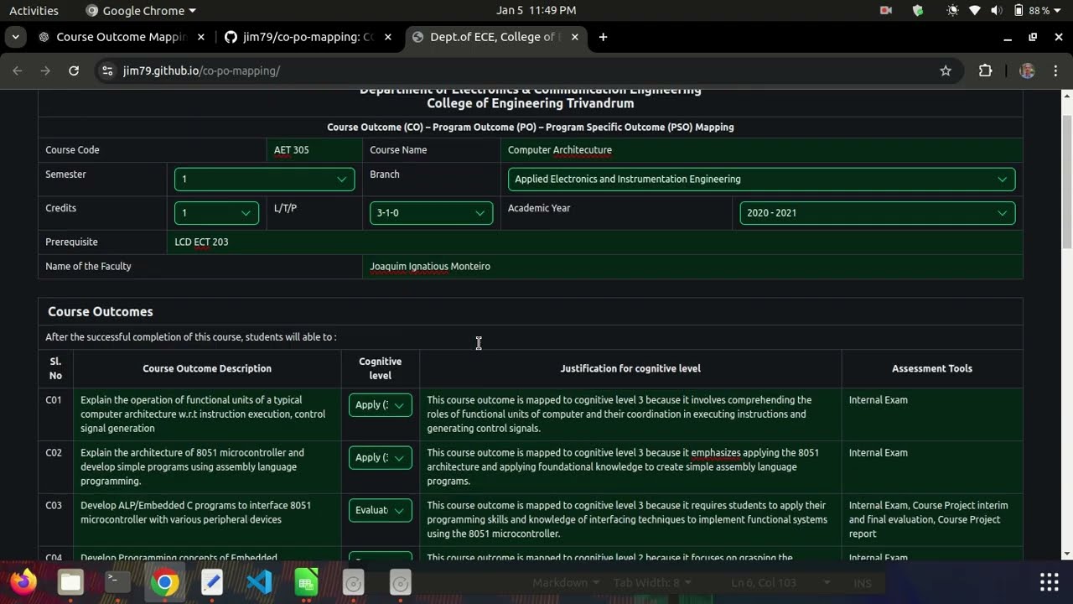Show all applications grid
The width and height of the screenshot is (1073, 604).
pyautogui.click(x=1049, y=581)
